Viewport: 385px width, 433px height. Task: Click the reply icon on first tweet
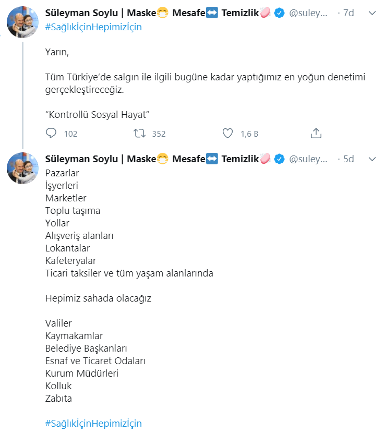click(51, 134)
